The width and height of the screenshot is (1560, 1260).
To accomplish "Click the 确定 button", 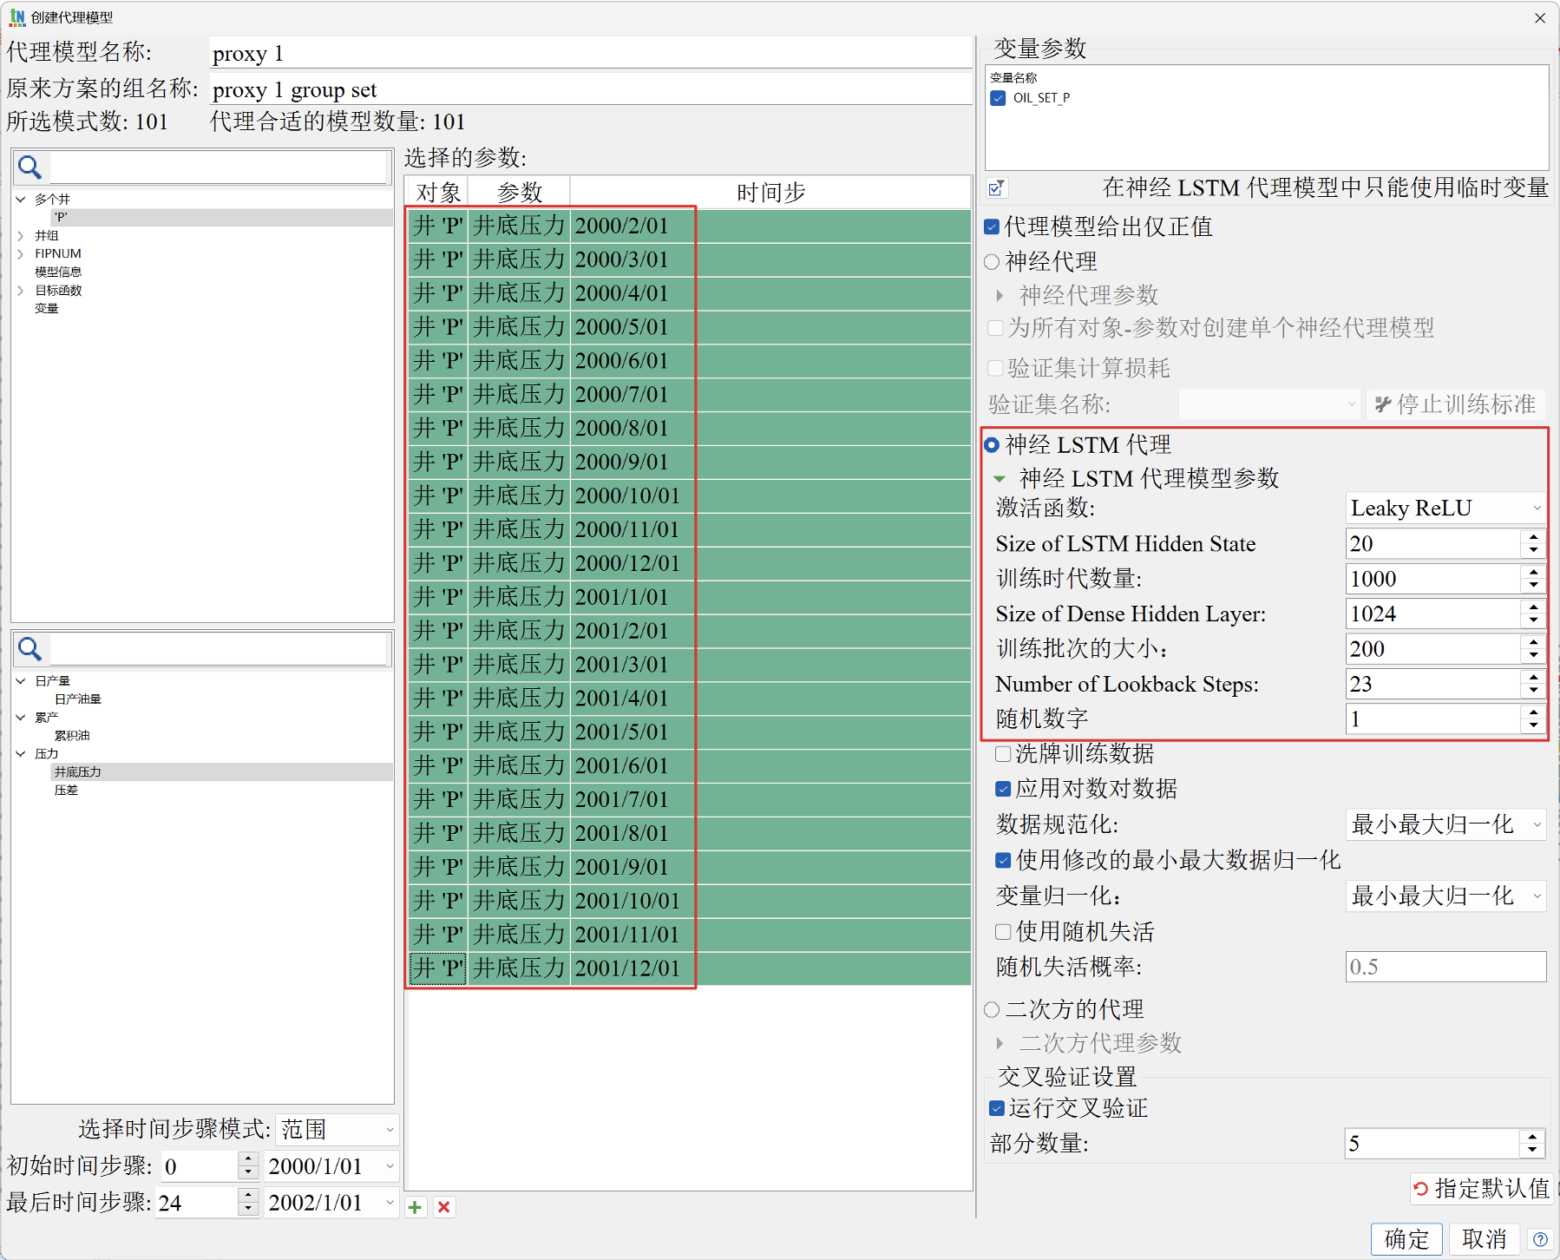I will pos(1406,1239).
